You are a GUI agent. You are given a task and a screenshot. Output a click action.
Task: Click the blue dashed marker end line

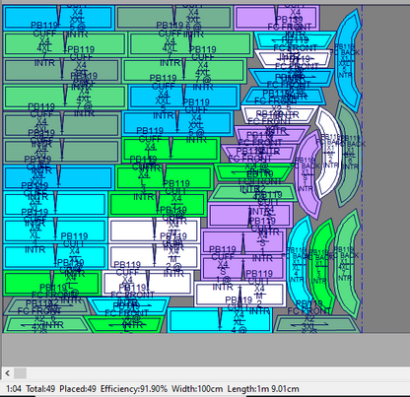(x=362, y=169)
